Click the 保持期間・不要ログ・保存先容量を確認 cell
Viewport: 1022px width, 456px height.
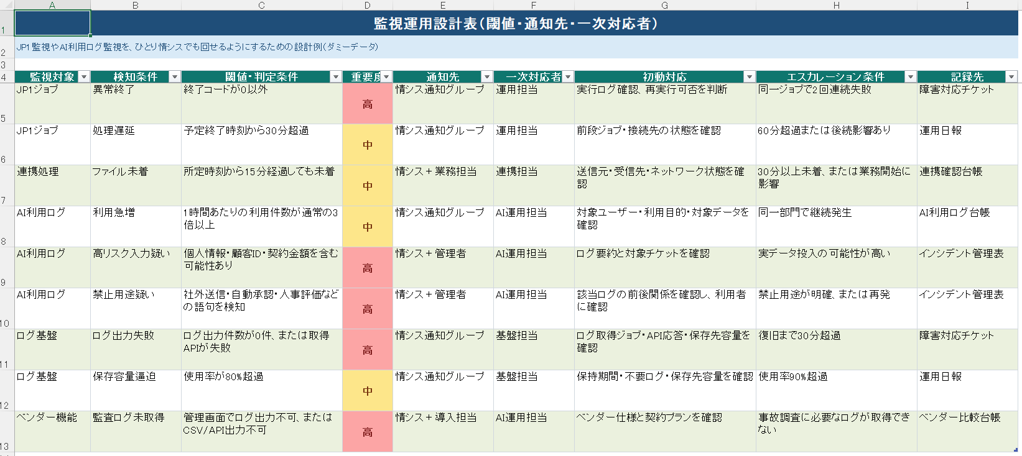(x=665, y=391)
